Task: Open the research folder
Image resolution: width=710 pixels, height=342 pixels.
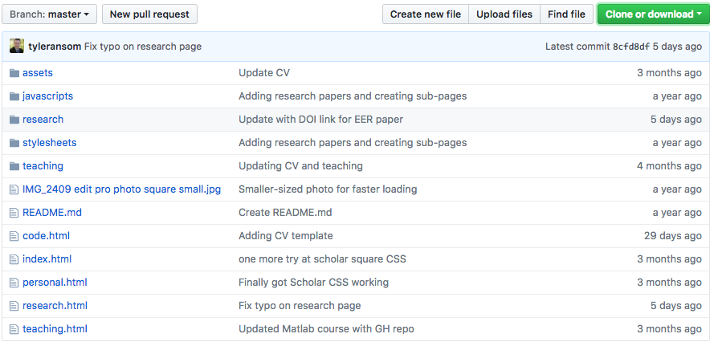Action: click(43, 120)
